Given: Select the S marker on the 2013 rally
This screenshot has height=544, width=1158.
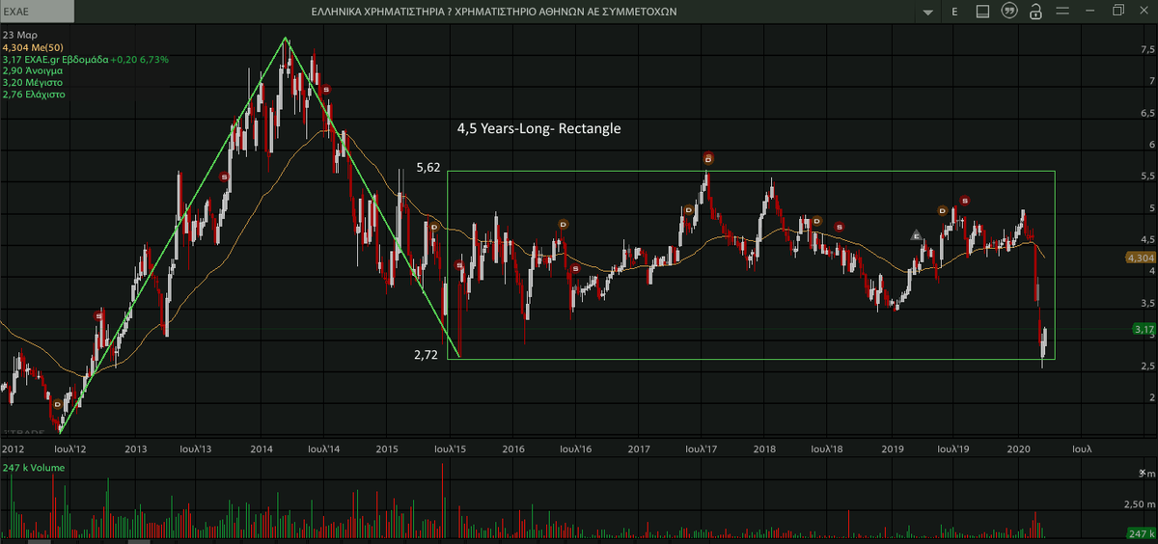Looking at the screenshot, I should 225,177.
